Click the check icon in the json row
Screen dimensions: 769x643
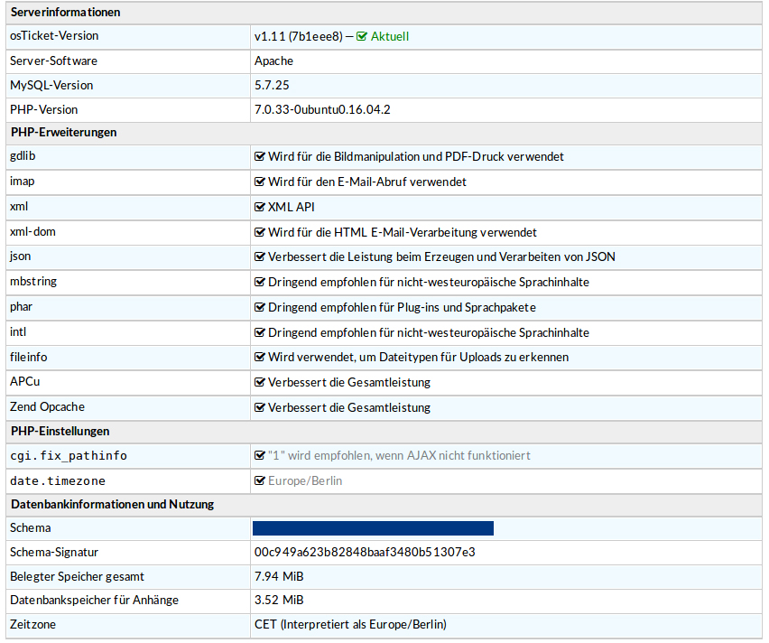(x=260, y=256)
